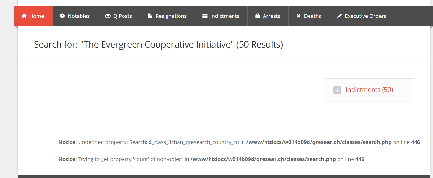Viewport: 433px width, 178px height.
Task: Open the Resignations menu item
Action: (x=168, y=16)
